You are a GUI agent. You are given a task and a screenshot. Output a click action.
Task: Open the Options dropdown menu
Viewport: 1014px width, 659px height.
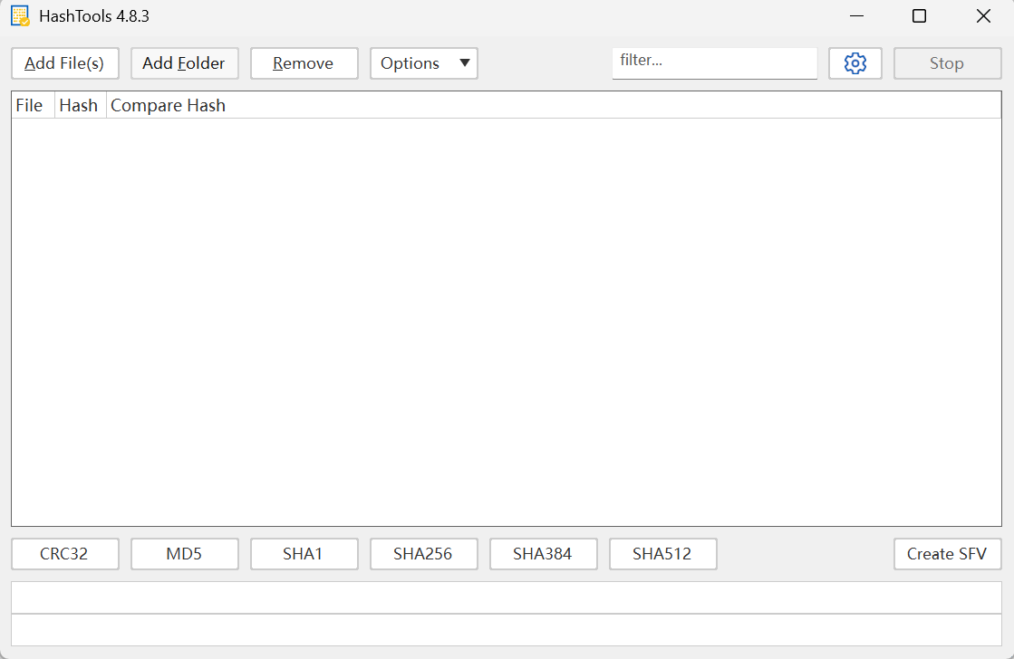(410, 63)
